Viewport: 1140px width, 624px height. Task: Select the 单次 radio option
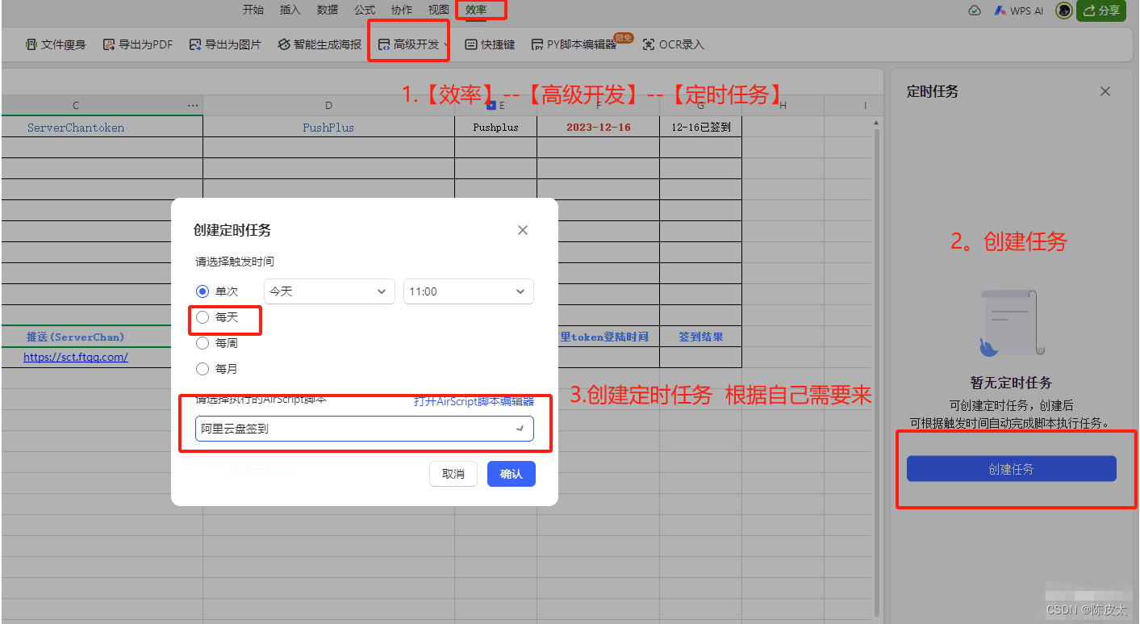tap(203, 291)
